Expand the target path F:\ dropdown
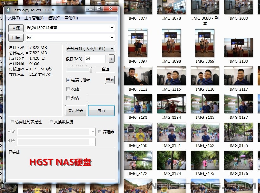 [112, 38]
